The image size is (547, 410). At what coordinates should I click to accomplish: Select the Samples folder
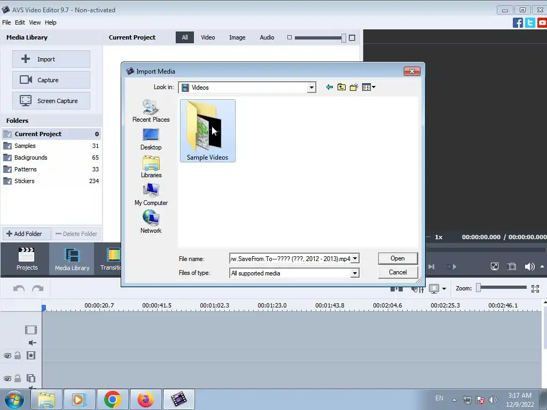coord(51,146)
